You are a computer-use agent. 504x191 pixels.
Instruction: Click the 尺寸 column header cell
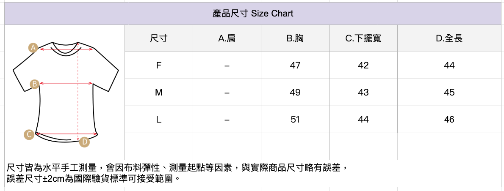pyautogui.click(x=159, y=38)
